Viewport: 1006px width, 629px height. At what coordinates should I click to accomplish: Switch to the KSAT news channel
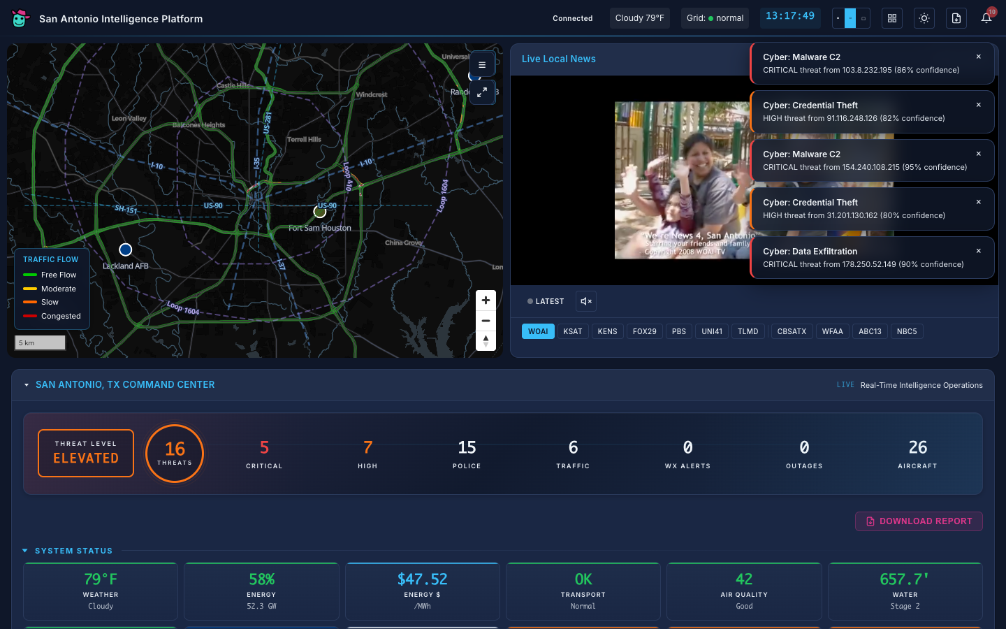pos(573,331)
